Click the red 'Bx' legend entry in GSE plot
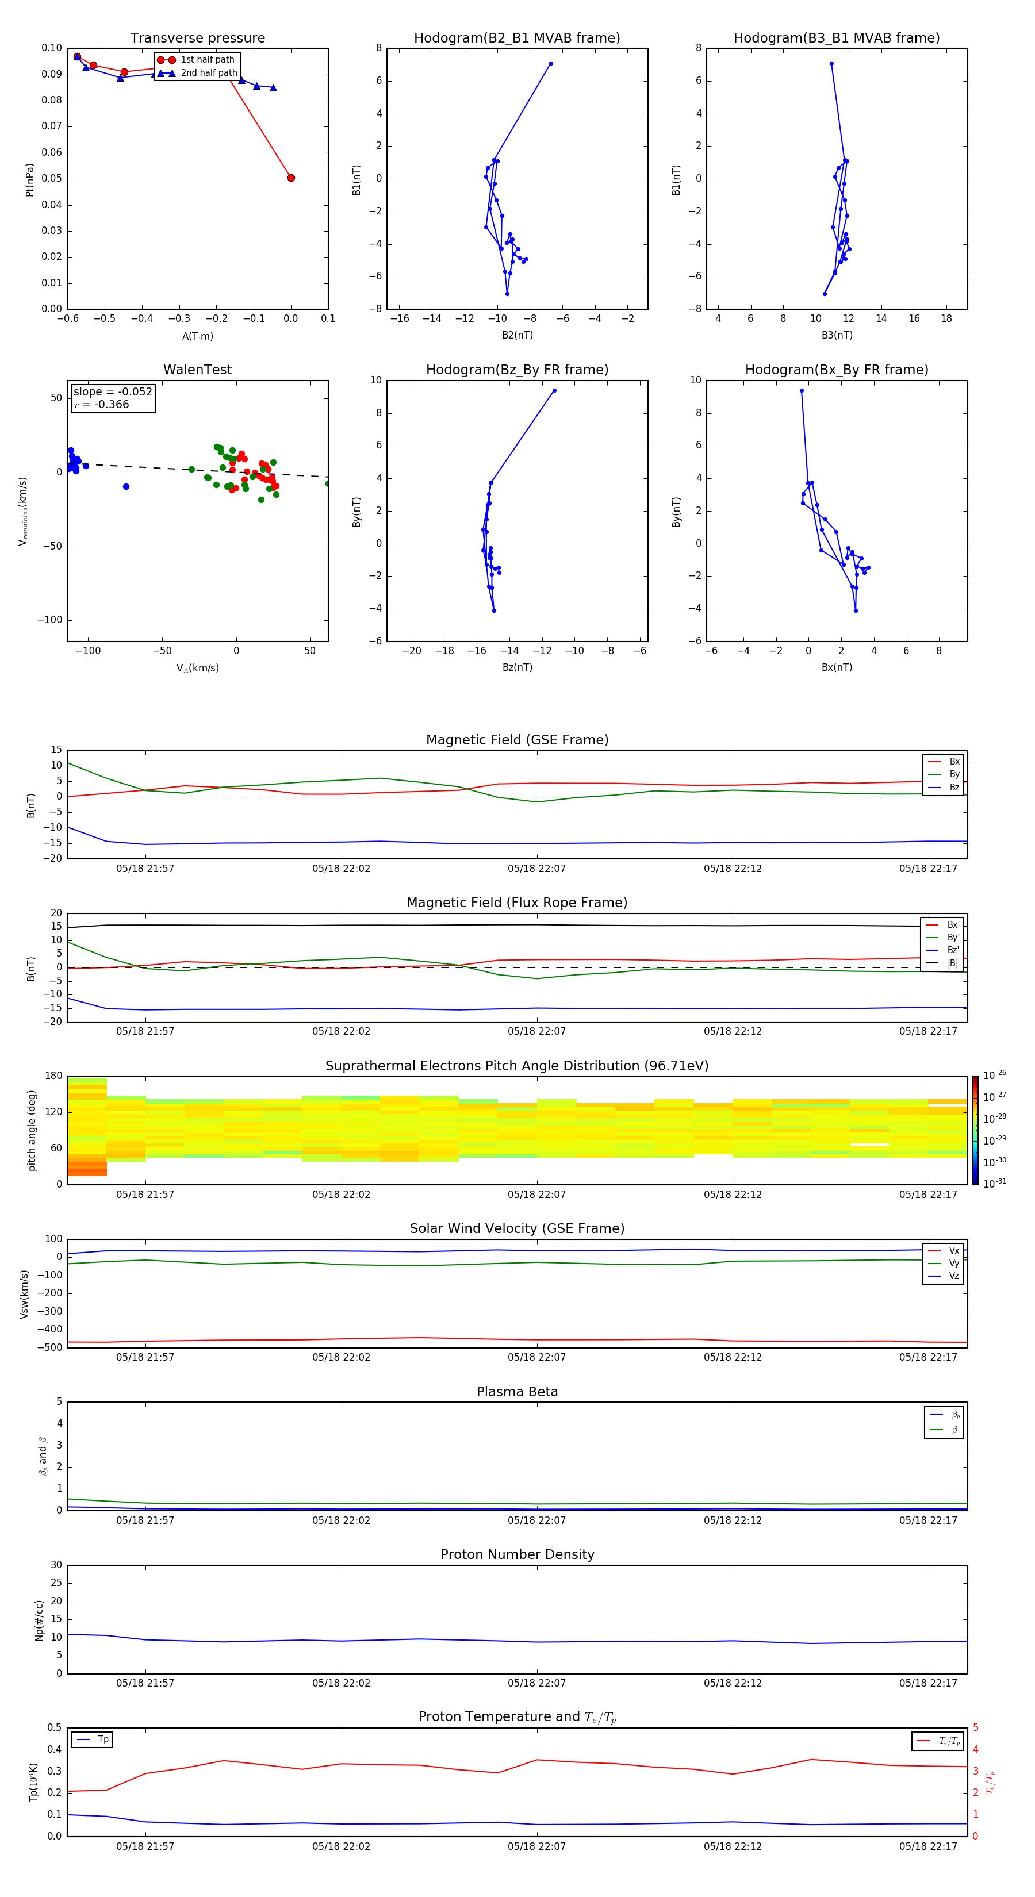This screenshot has height=1897, width=1035. click(944, 762)
